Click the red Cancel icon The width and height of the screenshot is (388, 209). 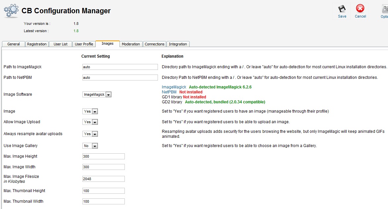coord(360,8)
